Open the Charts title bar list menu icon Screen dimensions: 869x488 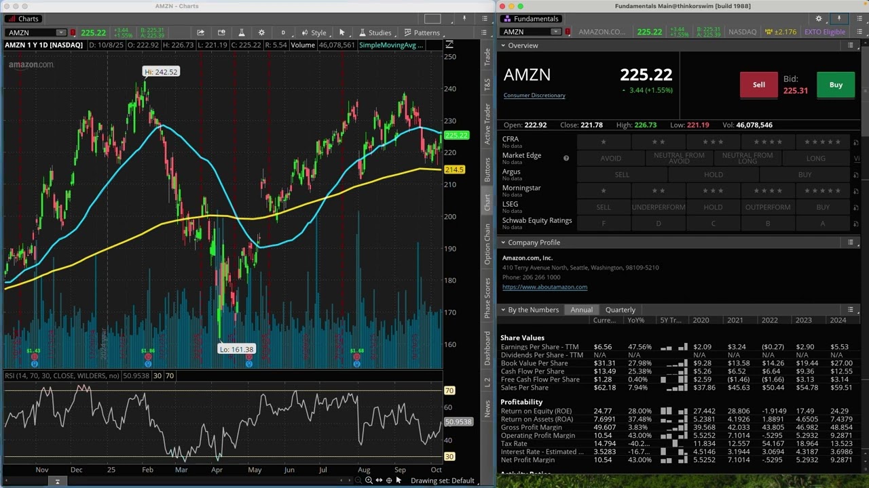484,19
